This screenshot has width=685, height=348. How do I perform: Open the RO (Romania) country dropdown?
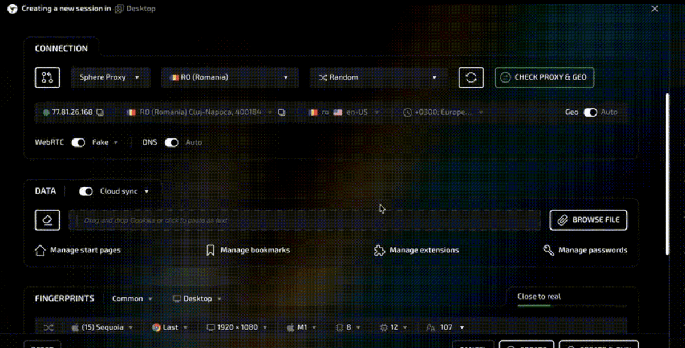tap(229, 77)
